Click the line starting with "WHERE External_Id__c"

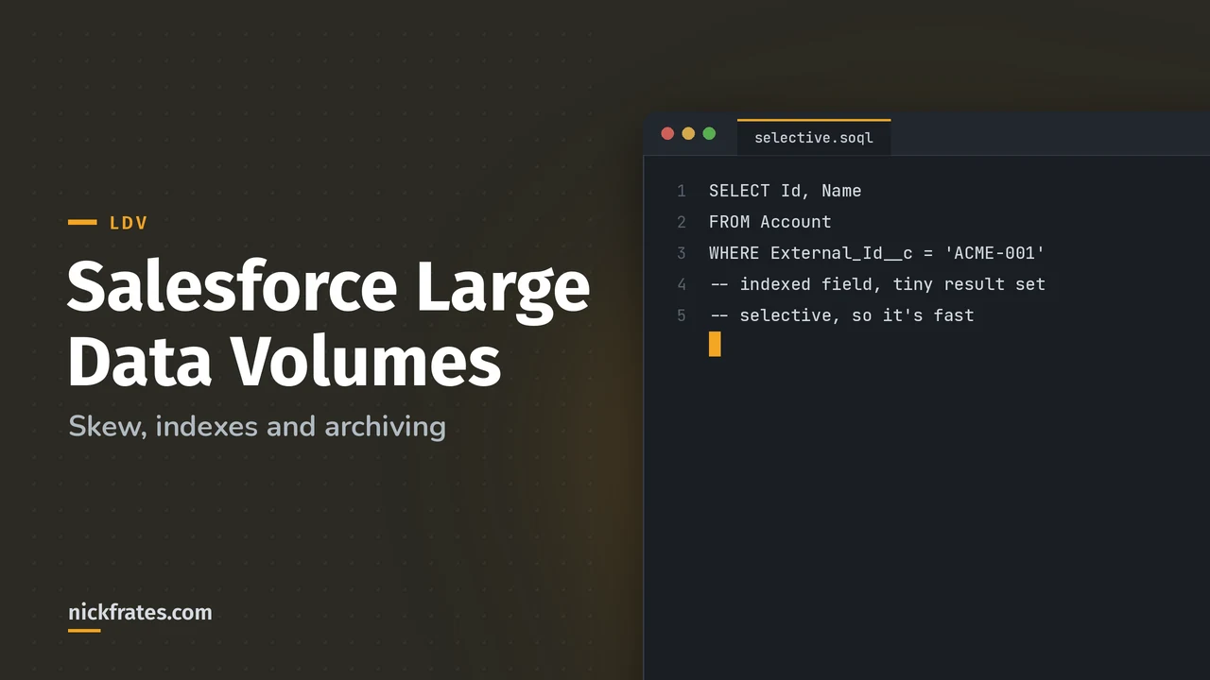(877, 253)
